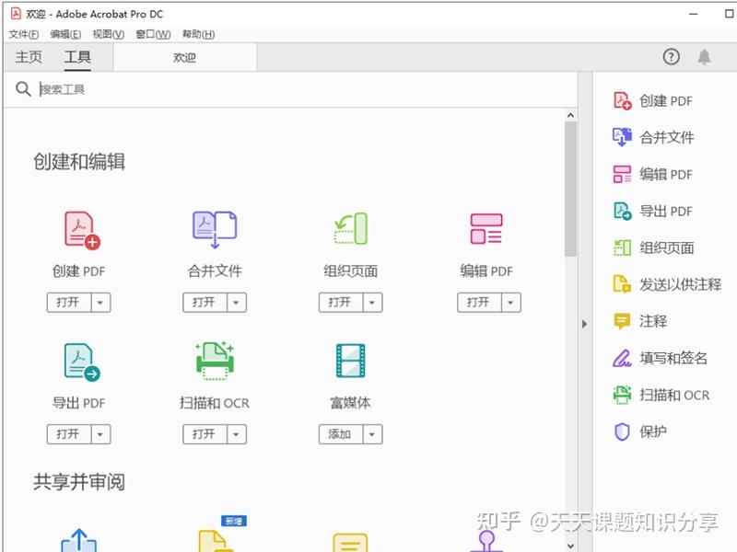The image size is (737, 552).
Task: Click 打开 button under 创建 PDF
Action: [x=68, y=303]
